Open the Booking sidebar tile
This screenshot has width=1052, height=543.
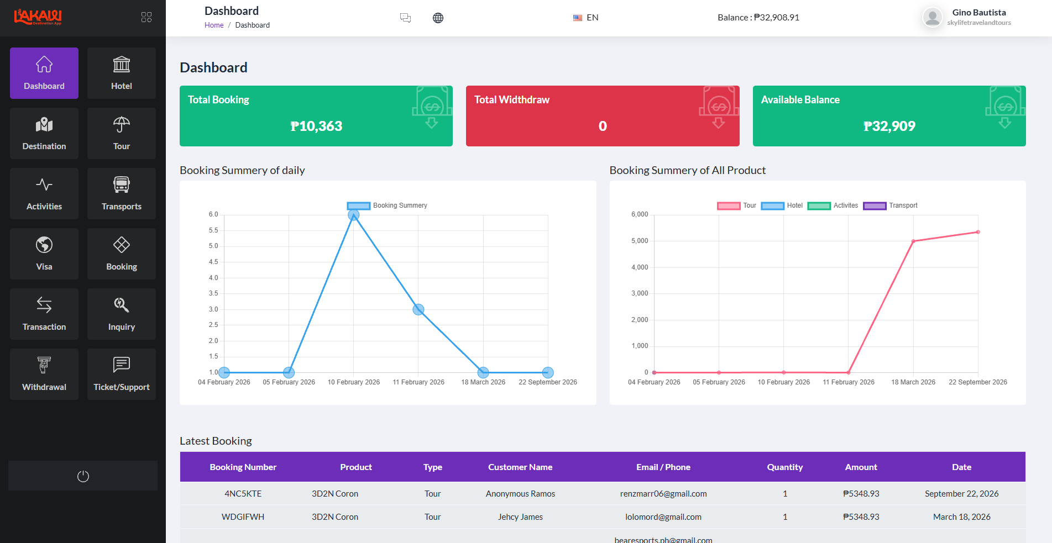pyautogui.click(x=122, y=254)
